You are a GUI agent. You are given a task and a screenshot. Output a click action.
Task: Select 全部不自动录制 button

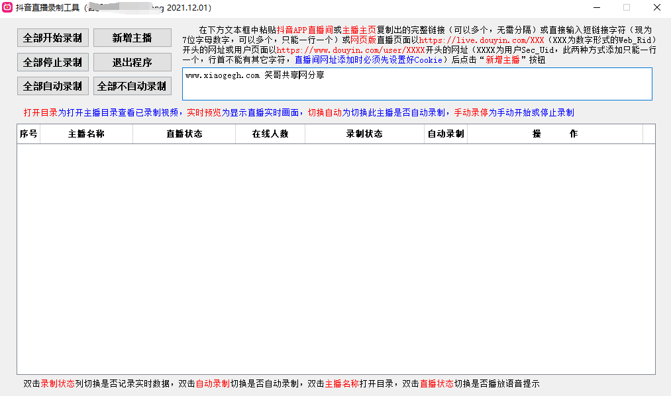(132, 87)
